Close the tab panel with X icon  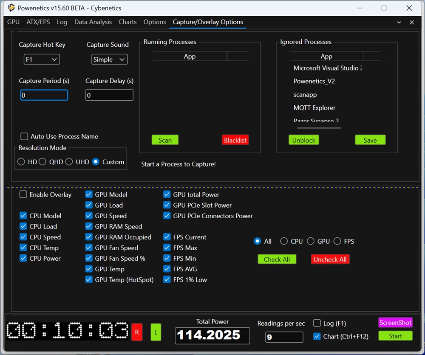point(411,22)
